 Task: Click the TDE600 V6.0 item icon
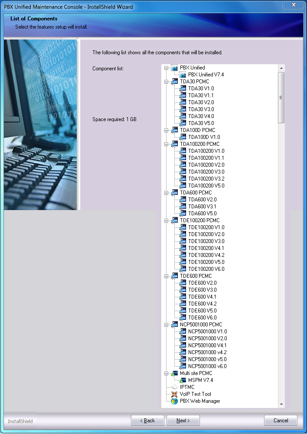[183, 318]
